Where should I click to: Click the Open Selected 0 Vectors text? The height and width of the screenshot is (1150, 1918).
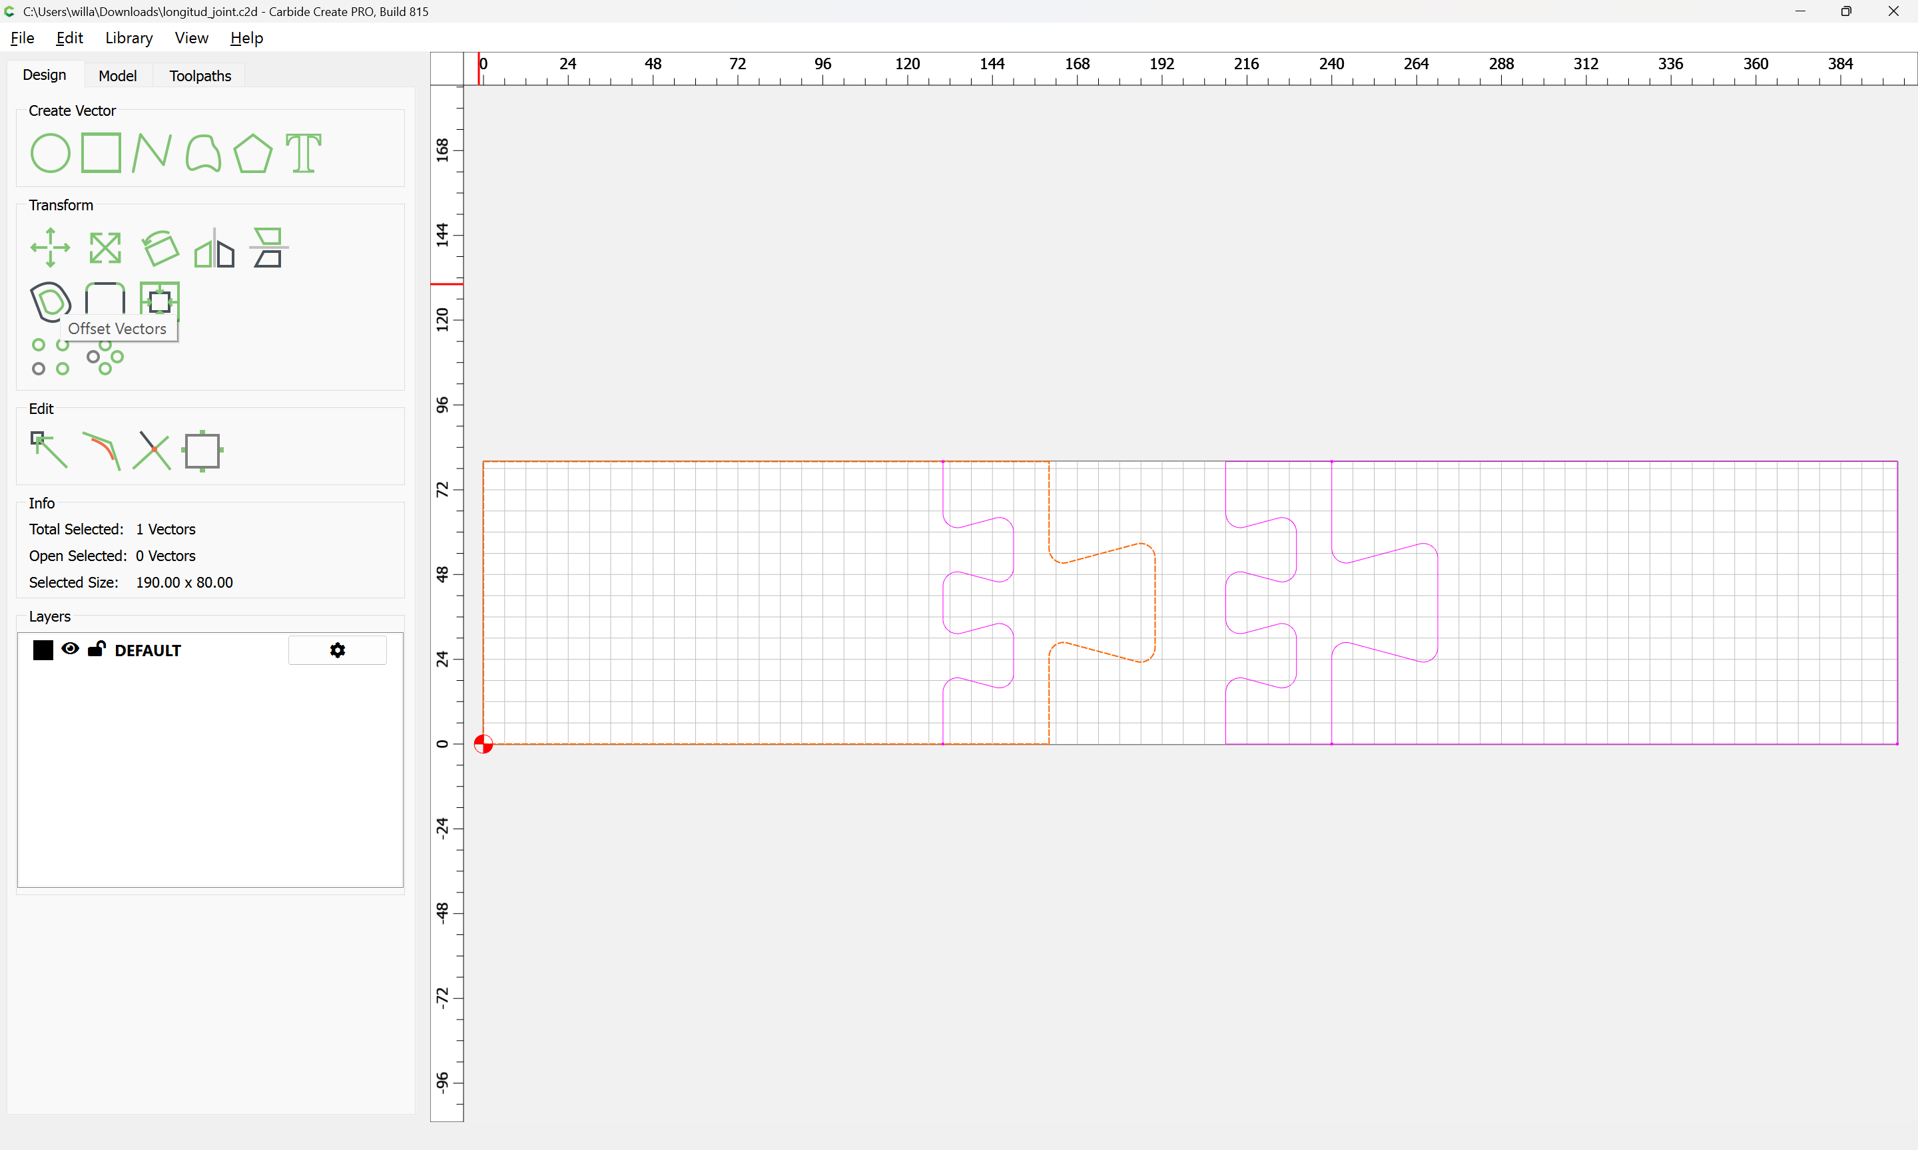click(x=113, y=556)
